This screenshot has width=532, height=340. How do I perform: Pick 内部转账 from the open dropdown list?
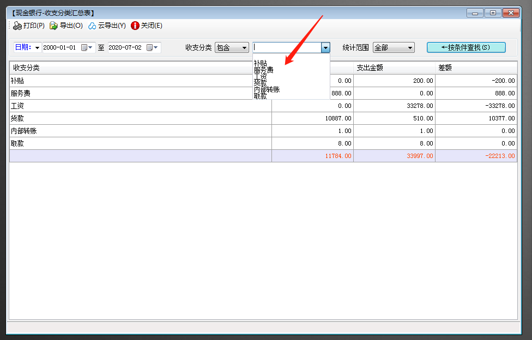(267, 89)
